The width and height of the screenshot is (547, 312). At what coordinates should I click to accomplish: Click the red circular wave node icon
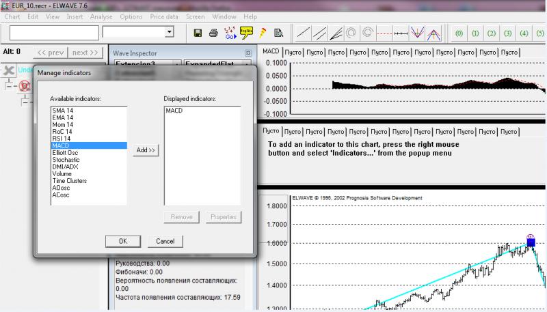coord(25,85)
